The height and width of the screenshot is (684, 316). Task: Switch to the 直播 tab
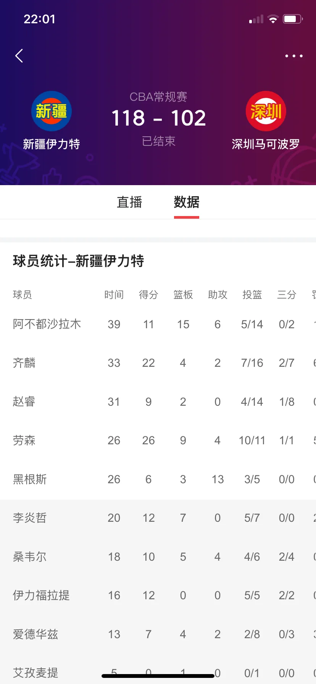(129, 202)
